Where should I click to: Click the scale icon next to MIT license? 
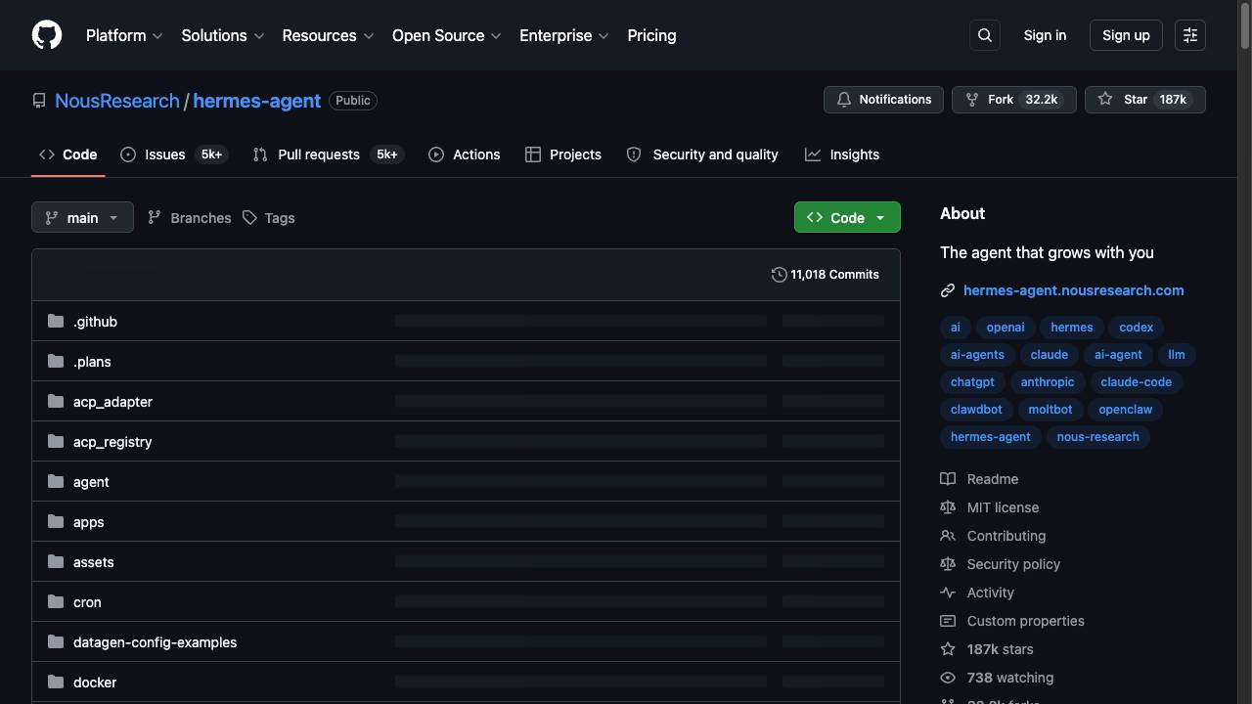pos(948,507)
